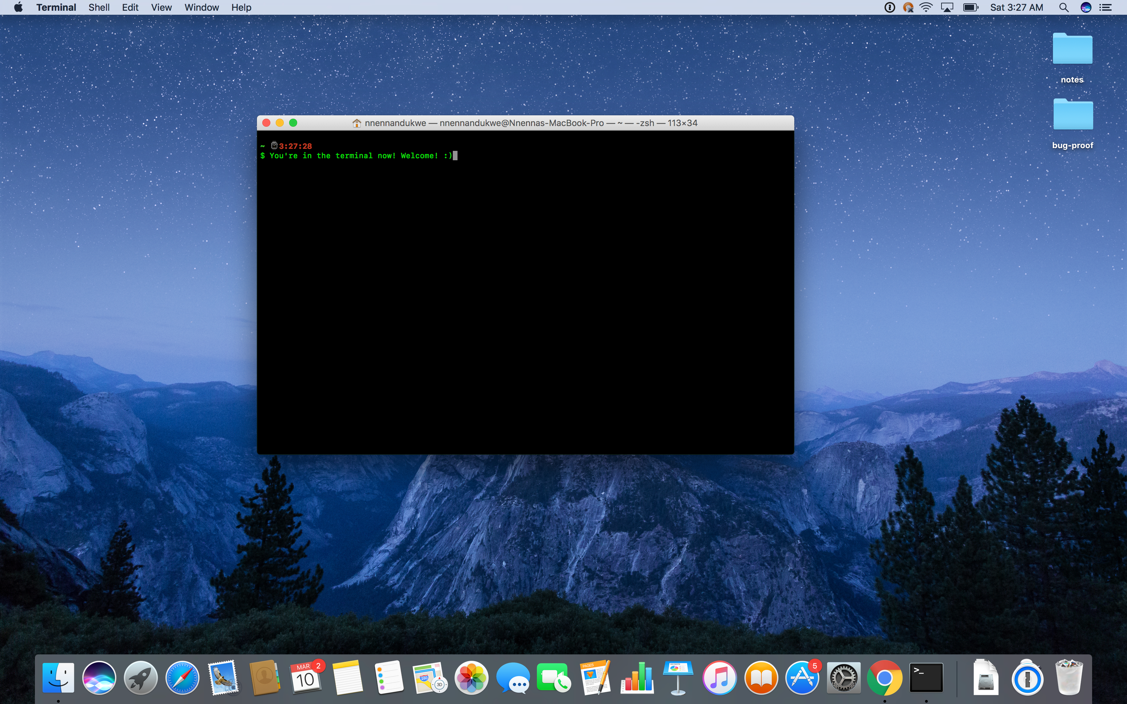The width and height of the screenshot is (1127, 704).
Task: Expand the AirPlay display menu
Action: coord(947,7)
